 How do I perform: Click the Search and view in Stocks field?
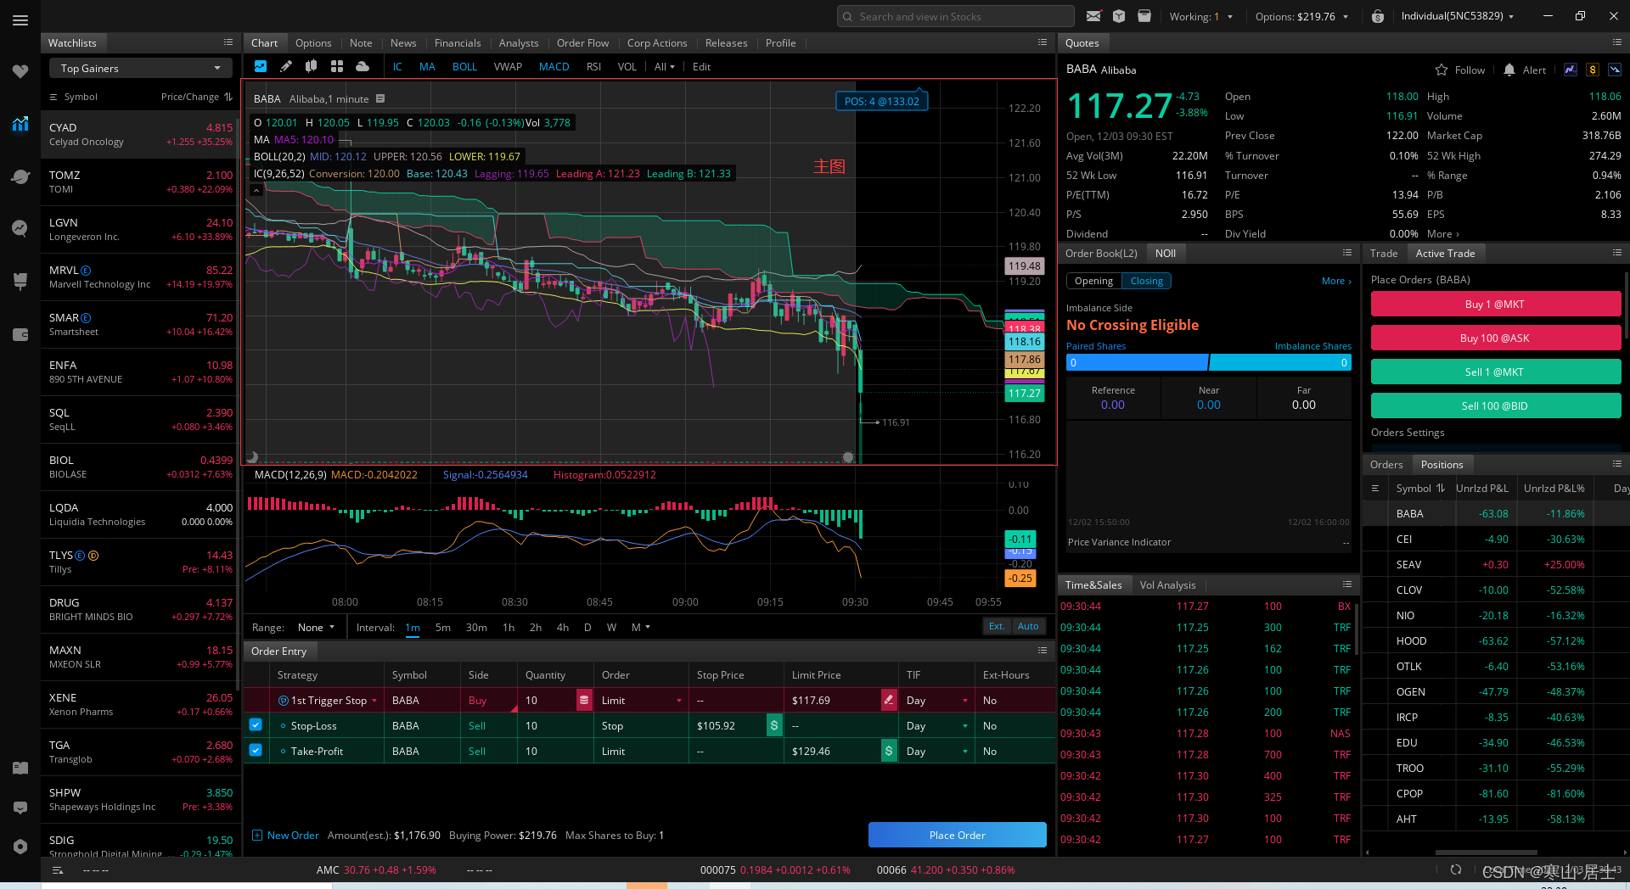pos(956,16)
